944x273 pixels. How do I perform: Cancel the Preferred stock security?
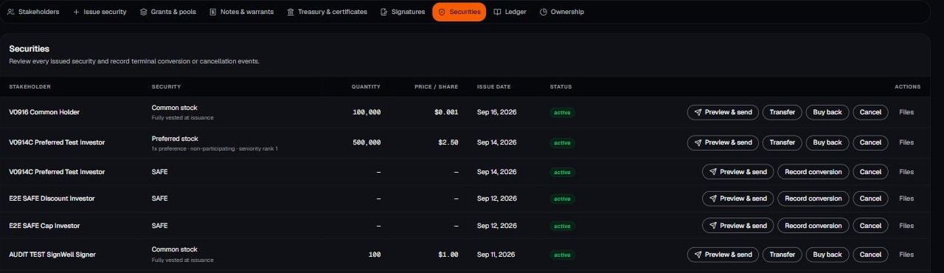click(x=870, y=142)
